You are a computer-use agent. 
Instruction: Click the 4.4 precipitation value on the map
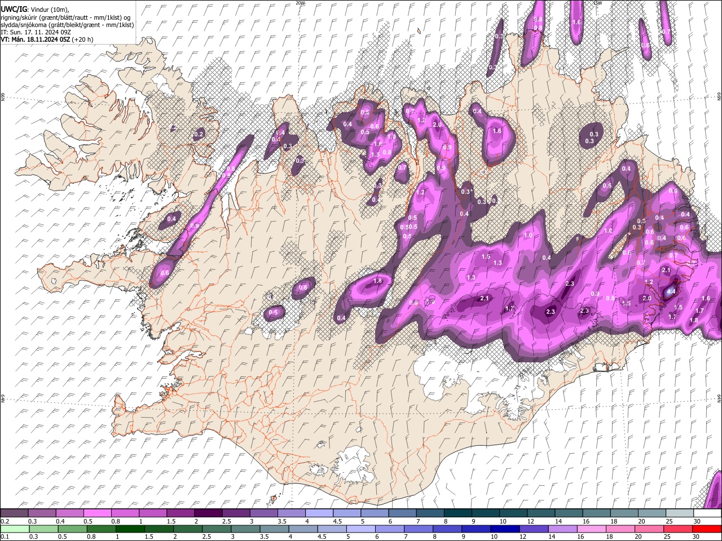671,292
